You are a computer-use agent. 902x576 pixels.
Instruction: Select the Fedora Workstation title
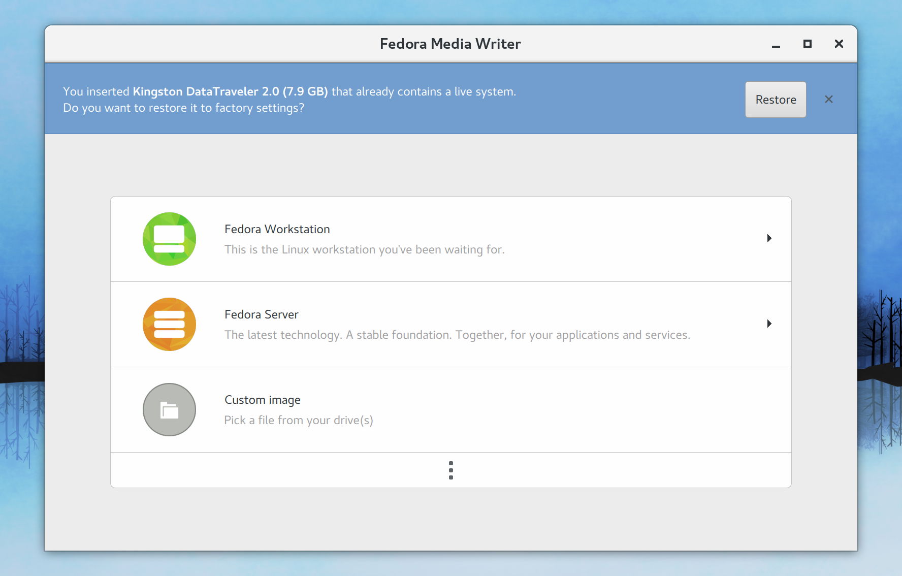(277, 229)
